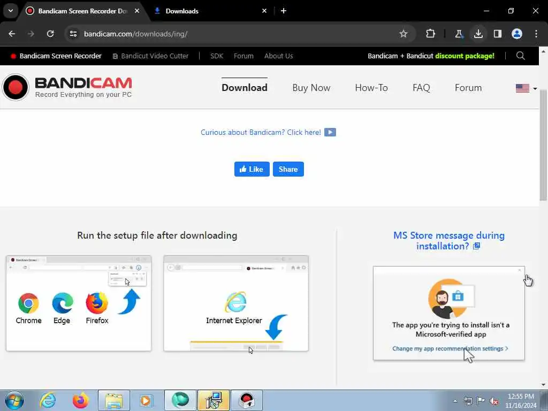This screenshot has width=548, height=411.
Task: Open the How-To nav item
Action: (x=371, y=88)
